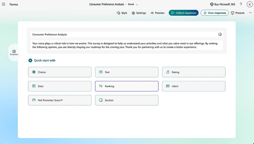
Task: Add a Net Promoter Score question
Action: (60, 100)
